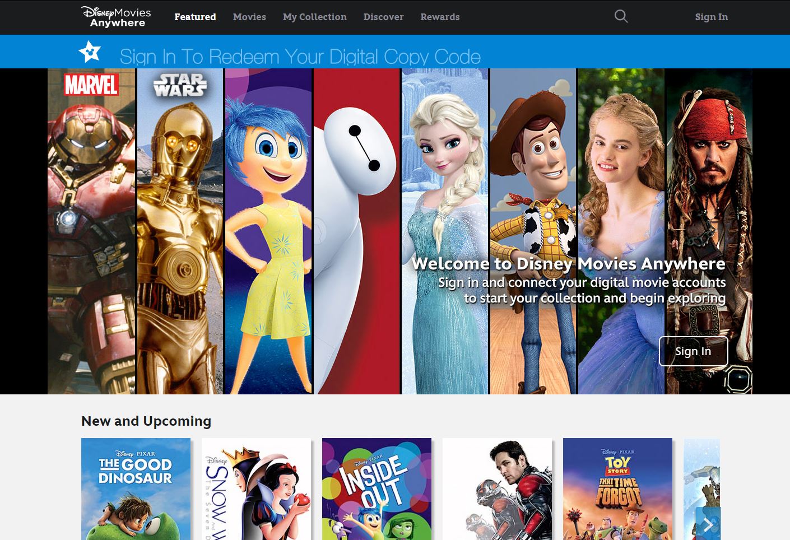Open The Good Dinosaur poster

136,489
